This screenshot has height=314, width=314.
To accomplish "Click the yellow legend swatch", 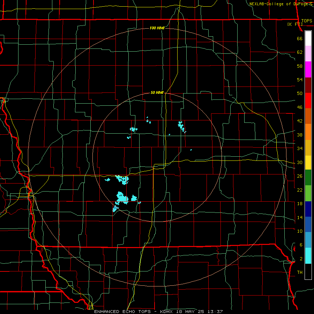I will click(x=308, y=163).
